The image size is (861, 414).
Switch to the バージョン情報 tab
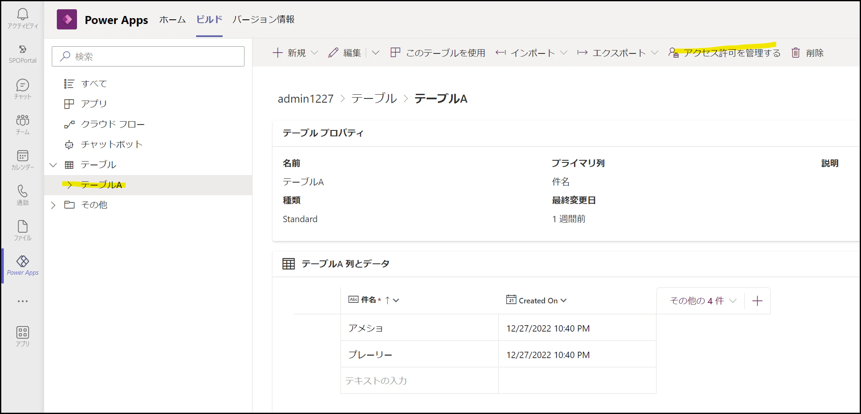(x=263, y=20)
